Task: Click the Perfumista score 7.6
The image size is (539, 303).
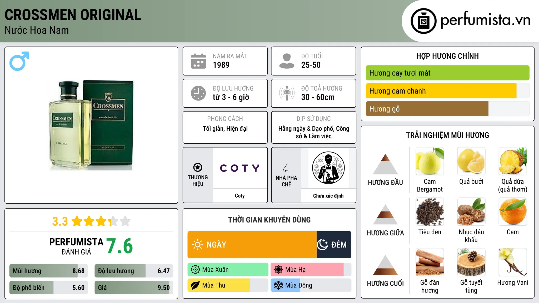Action: [x=119, y=246]
